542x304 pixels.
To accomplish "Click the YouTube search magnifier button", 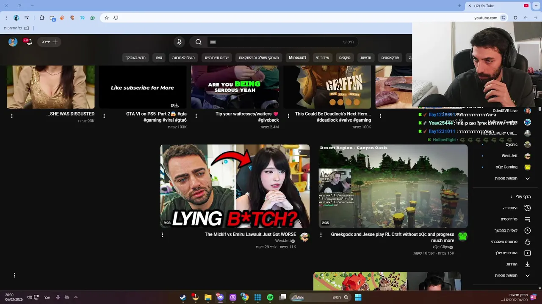I will click(198, 42).
